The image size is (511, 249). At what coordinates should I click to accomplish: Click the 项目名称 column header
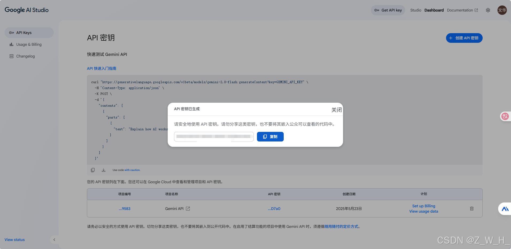pos(171,194)
